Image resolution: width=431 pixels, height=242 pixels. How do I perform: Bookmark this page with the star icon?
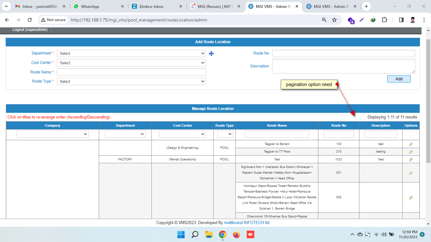point(334,20)
